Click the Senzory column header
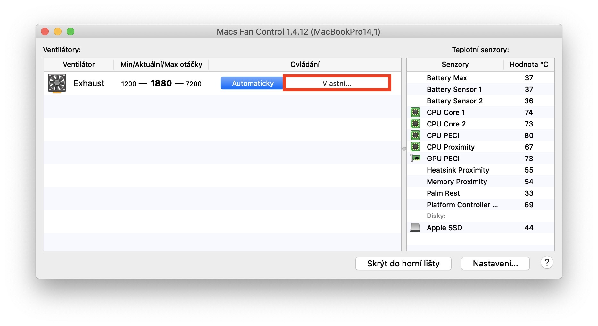598x326 pixels. point(455,64)
